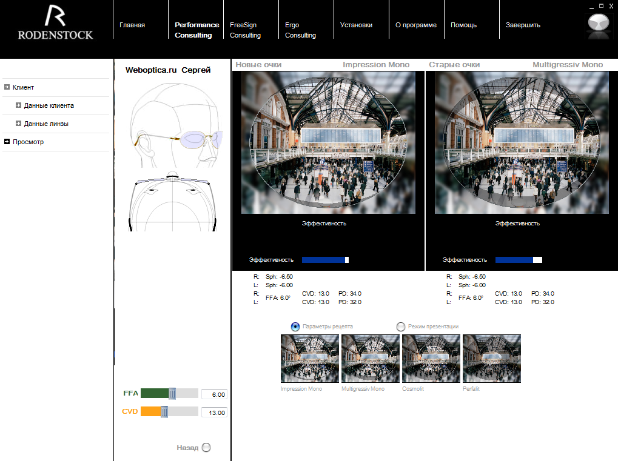
Task: Click the Rodenstock logo
Action: [x=56, y=22]
